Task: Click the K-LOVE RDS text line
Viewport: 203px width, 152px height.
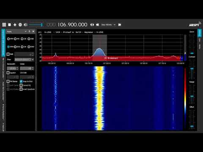Action: click(x=74, y=32)
